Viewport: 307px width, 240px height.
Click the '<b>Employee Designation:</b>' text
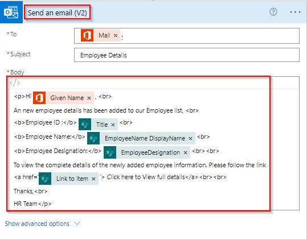(x=58, y=151)
